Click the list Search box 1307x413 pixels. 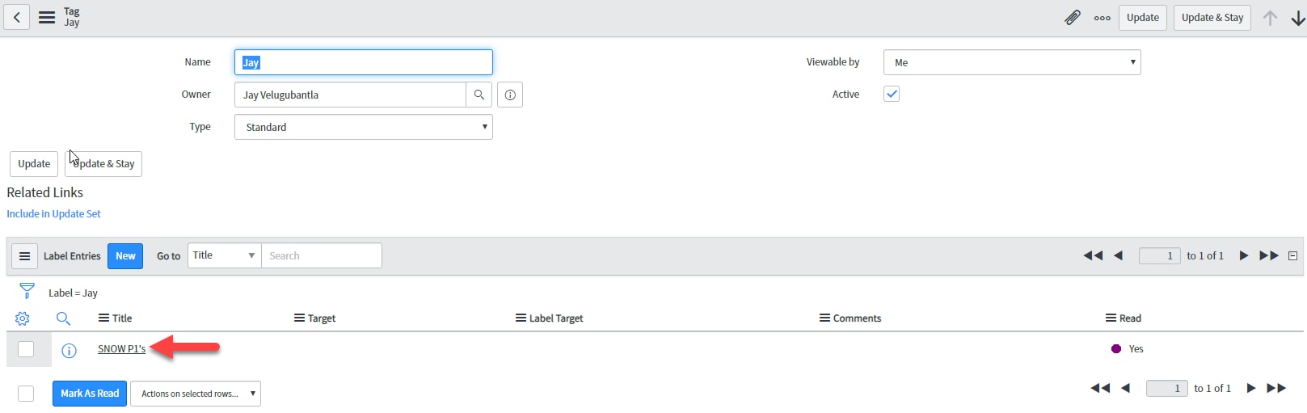coord(322,255)
